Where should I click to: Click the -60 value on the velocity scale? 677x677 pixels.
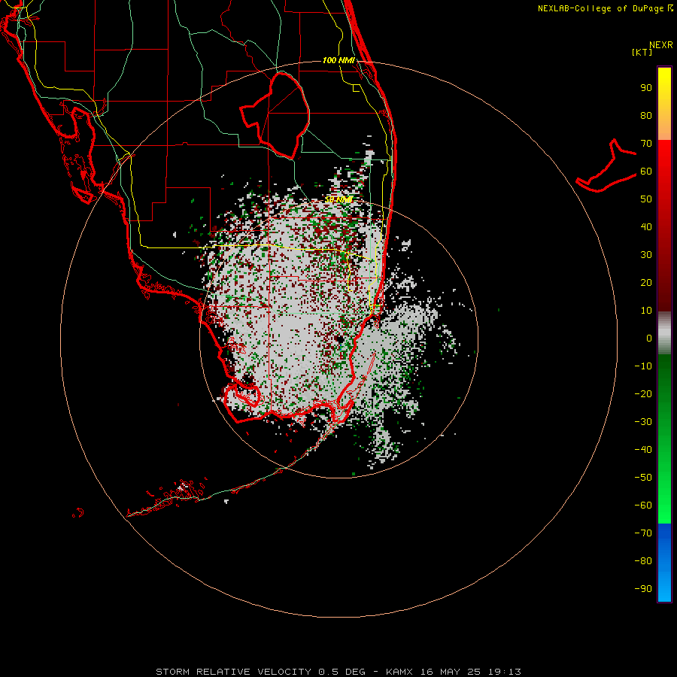[x=643, y=505]
